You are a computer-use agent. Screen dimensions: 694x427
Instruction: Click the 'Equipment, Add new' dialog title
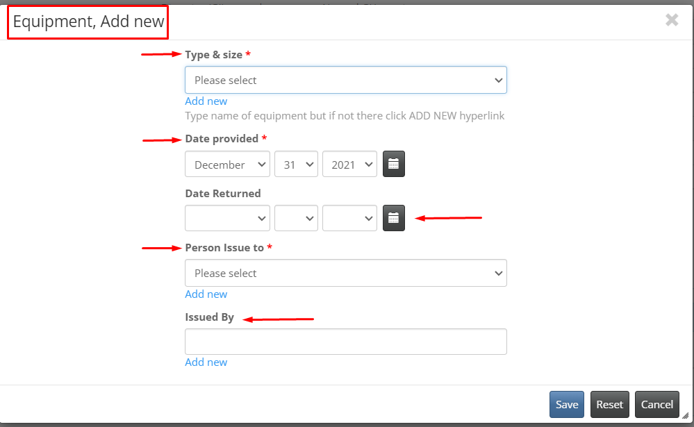[88, 22]
